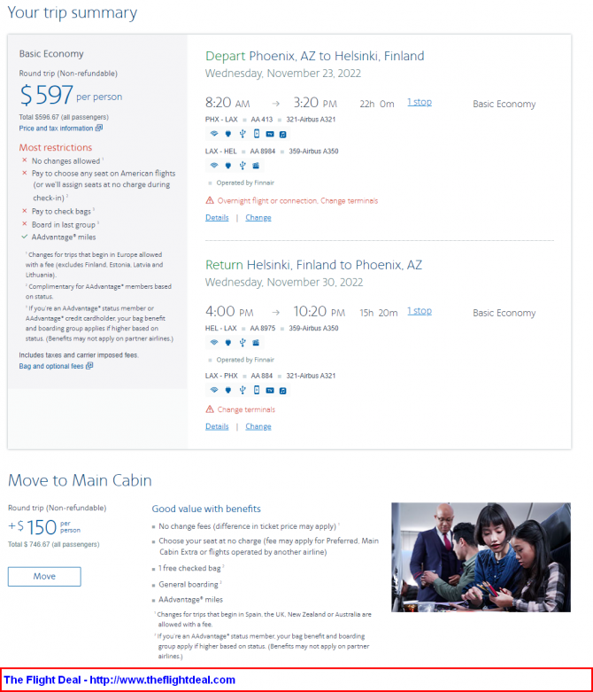Click the live TV icon for AA 413
593x692 pixels.
[269, 135]
